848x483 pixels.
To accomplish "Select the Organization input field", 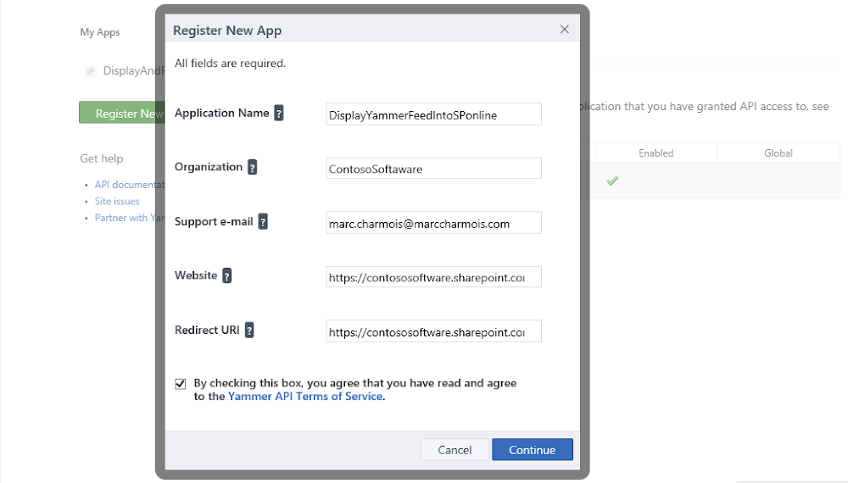I will coord(433,169).
